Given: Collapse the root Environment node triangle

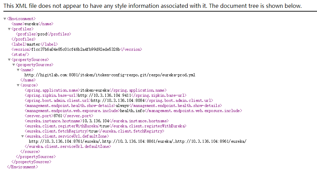Looking at the screenshot, I should (5, 19).
